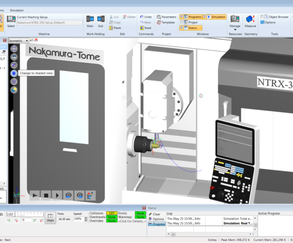Click the Main work holding icon
The image size is (293, 243).
pyautogui.click(x=90, y=19)
